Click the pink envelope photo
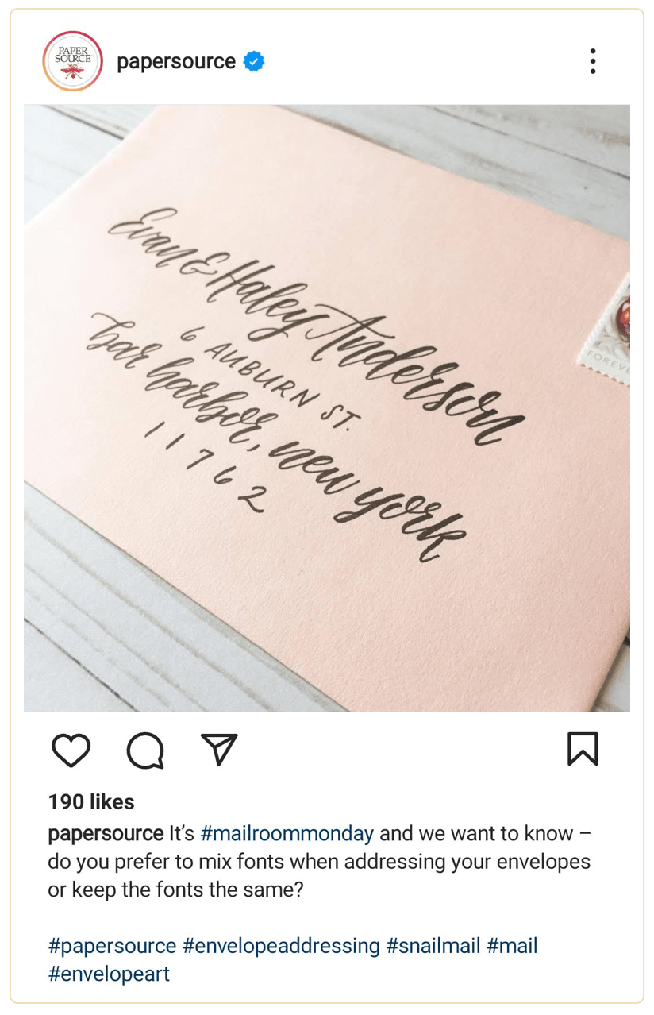 [x=327, y=408]
